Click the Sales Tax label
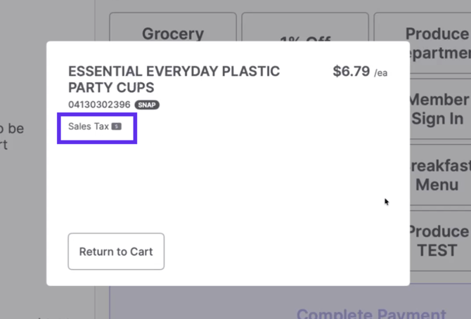The image size is (471, 319). [89, 126]
